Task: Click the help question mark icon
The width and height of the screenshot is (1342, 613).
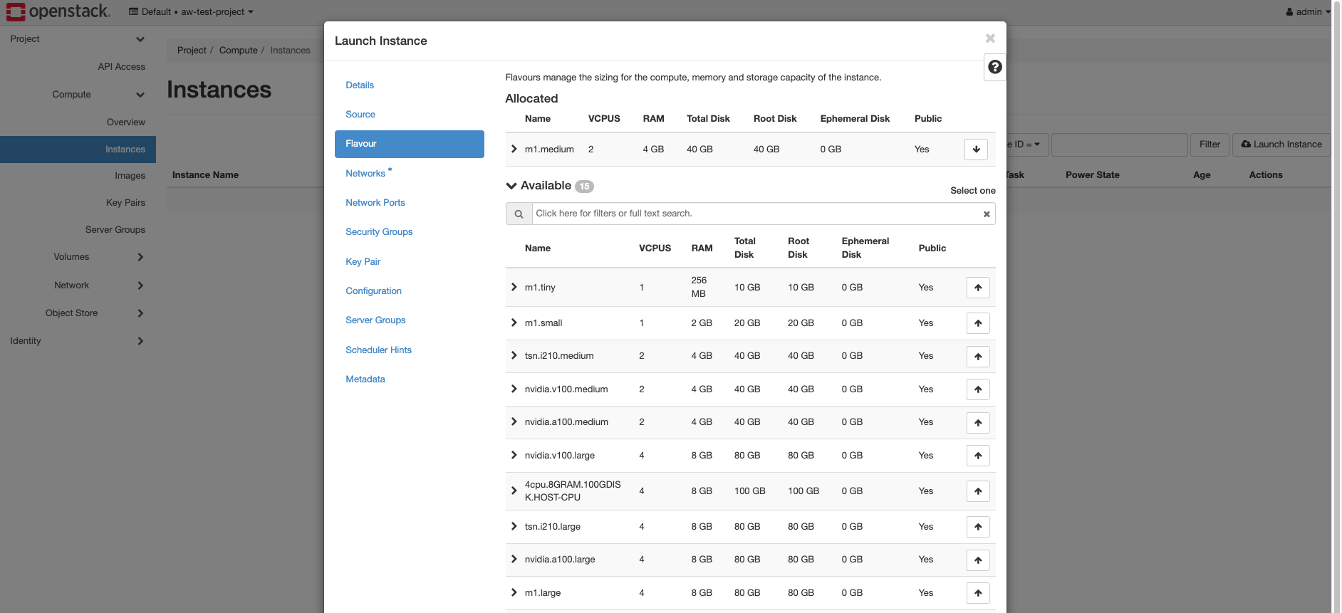Action: coord(995,67)
